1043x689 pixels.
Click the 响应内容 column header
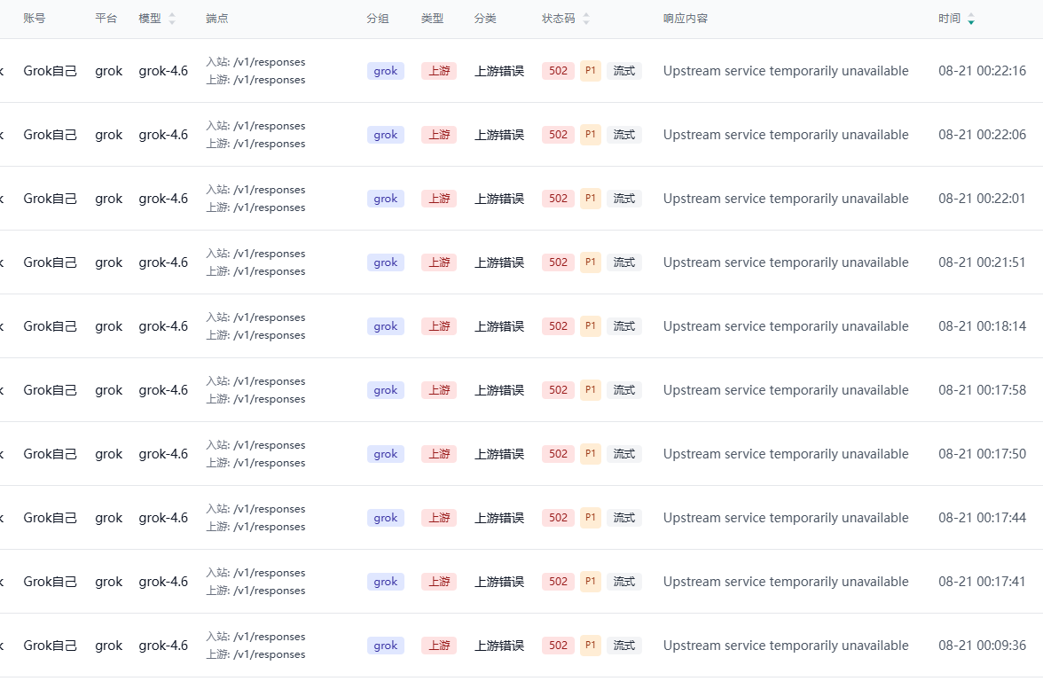coord(686,19)
